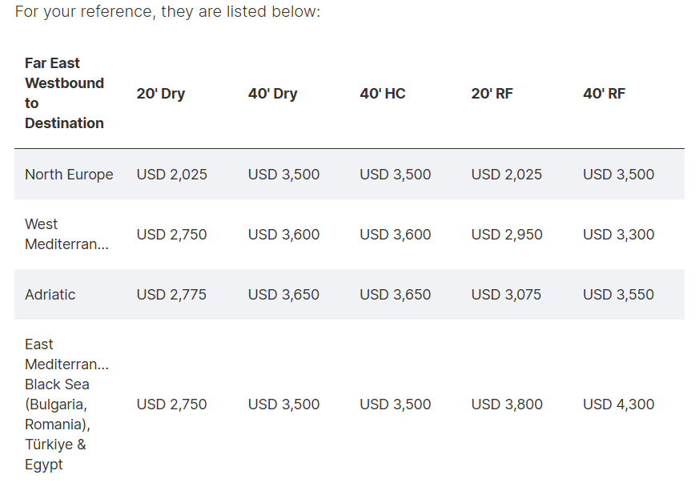Image resolution: width=699 pixels, height=487 pixels.
Task: Click the 40' RF column header
Action: pyautogui.click(x=604, y=94)
